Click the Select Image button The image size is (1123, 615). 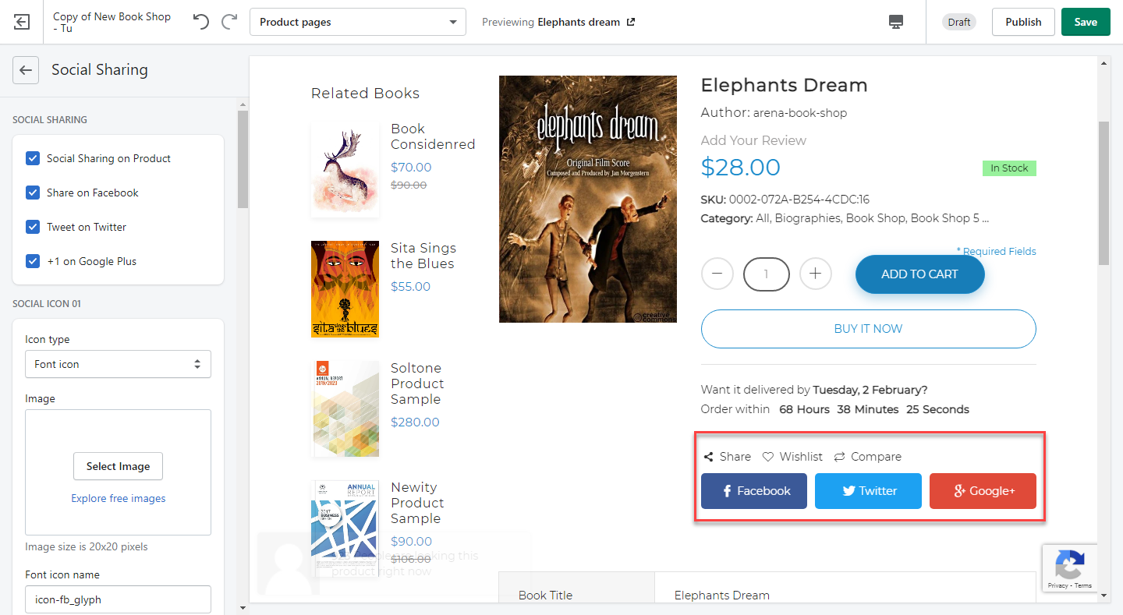(x=118, y=466)
